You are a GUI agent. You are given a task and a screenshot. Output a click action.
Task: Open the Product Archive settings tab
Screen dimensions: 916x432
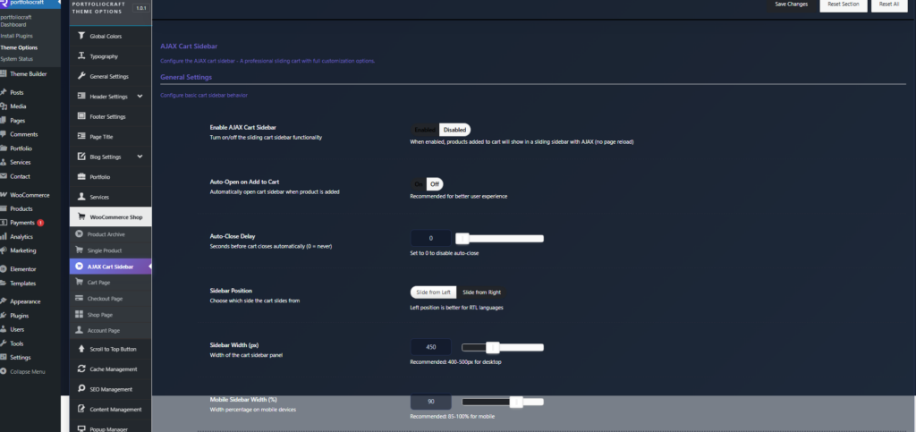[x=106, y=233]
